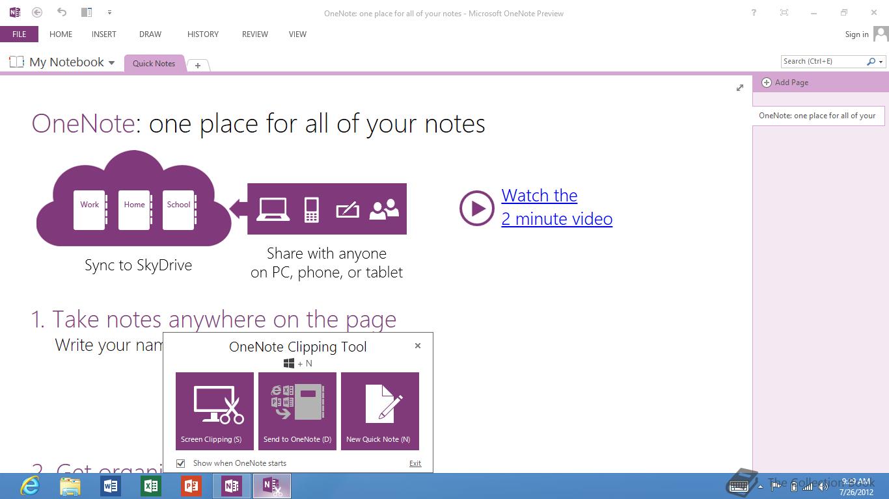889x499 pixels.
Task: Open the DRAW ribbon tab
Action: click(x=150, y=34)
